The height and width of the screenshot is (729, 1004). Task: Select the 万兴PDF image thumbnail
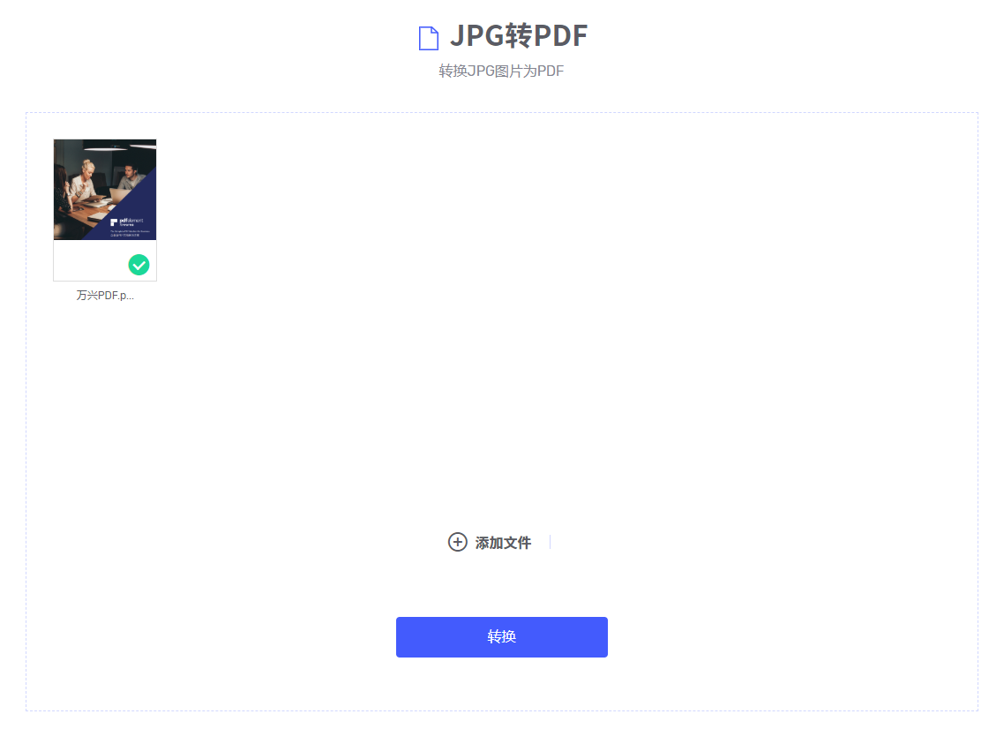105,189
